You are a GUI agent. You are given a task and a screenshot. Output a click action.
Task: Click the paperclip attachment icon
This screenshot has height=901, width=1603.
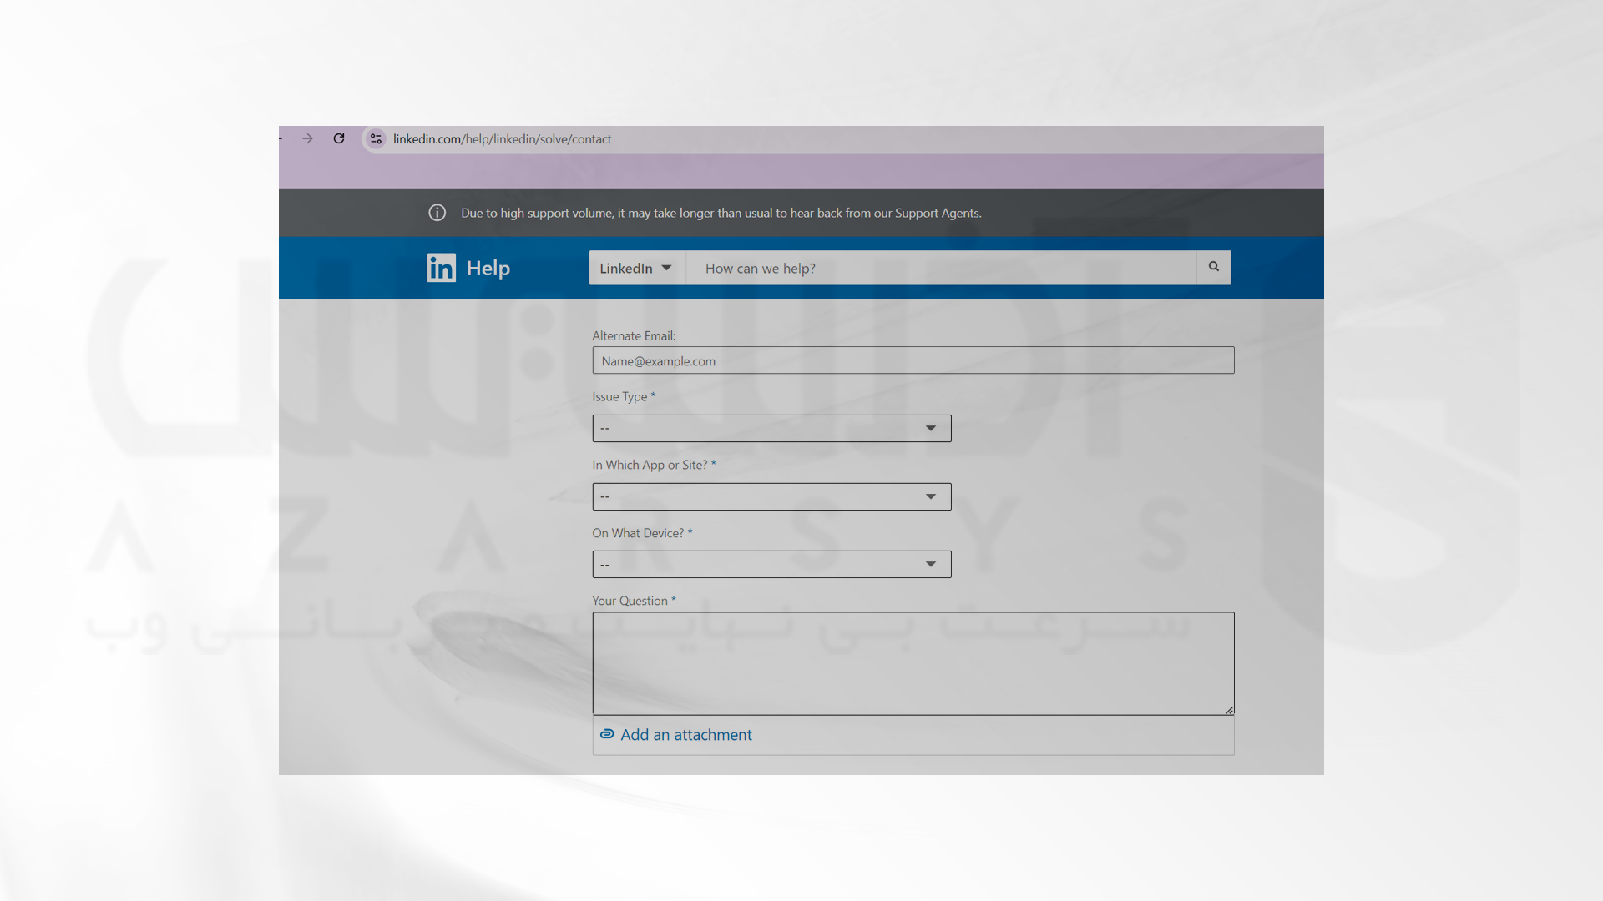click(x=607, y=734)
